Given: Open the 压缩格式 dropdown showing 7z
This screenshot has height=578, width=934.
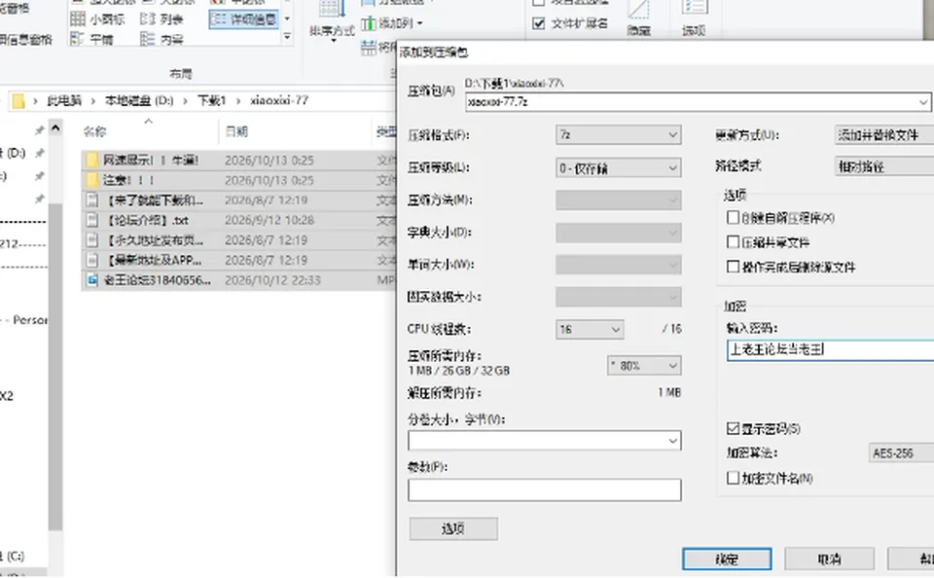Looking at the screenshot, I should tap(619, 135).
